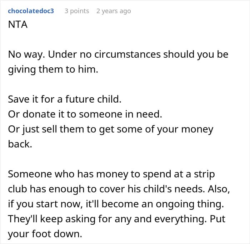
Task: Click the "2 years ago" timestamp
Action: 114,11
